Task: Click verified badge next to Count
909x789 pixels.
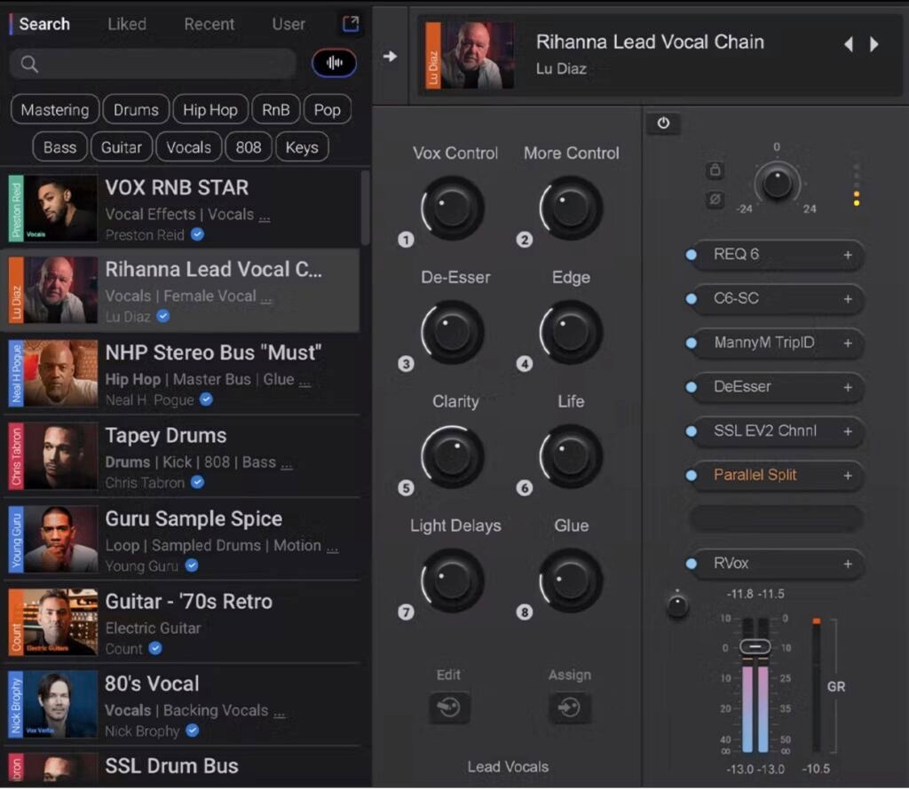Action: point(155,648)
